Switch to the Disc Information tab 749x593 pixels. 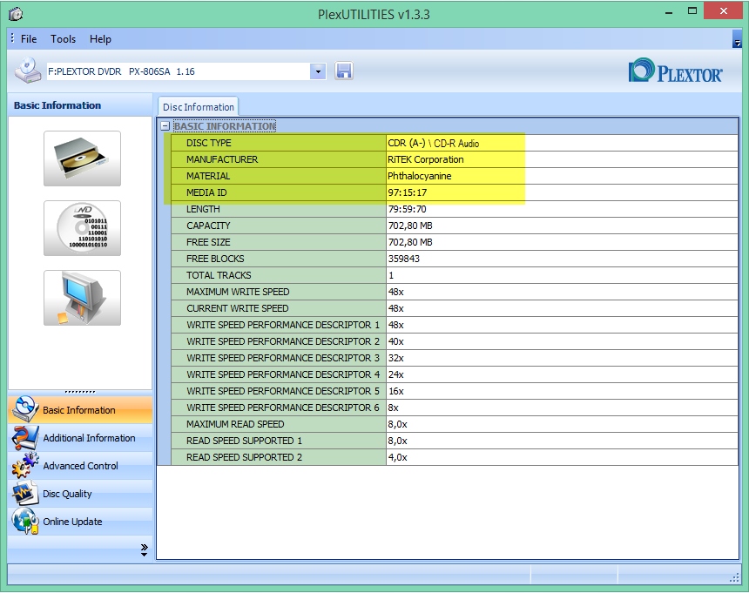pyautogui.click(x=198, y=107)
